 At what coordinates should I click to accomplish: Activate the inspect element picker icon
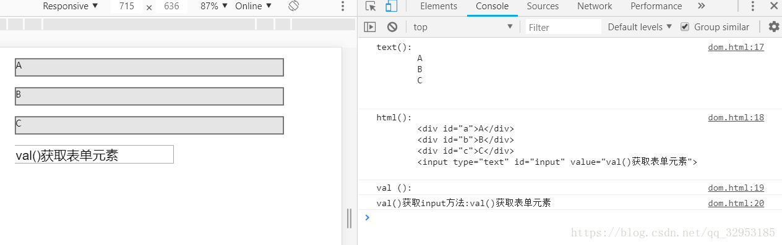[371, 6]
